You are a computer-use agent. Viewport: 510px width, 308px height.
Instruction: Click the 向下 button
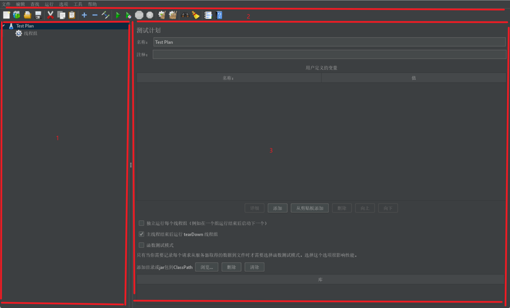[388, 208]
